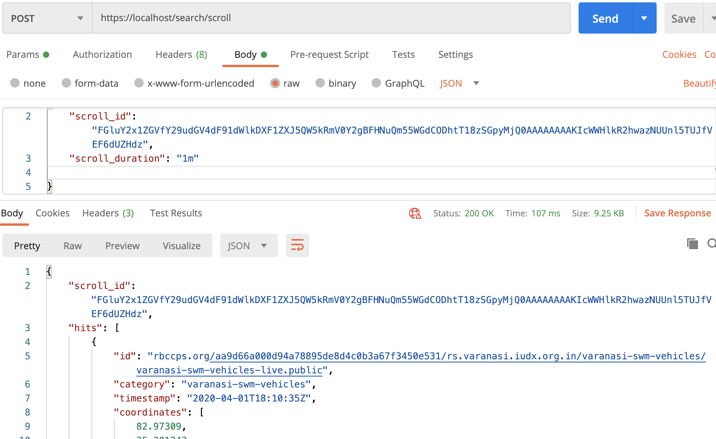Open the JSON language dropdown in request body
The height and width of the screenshot is (439, 716).
point(460,83)
